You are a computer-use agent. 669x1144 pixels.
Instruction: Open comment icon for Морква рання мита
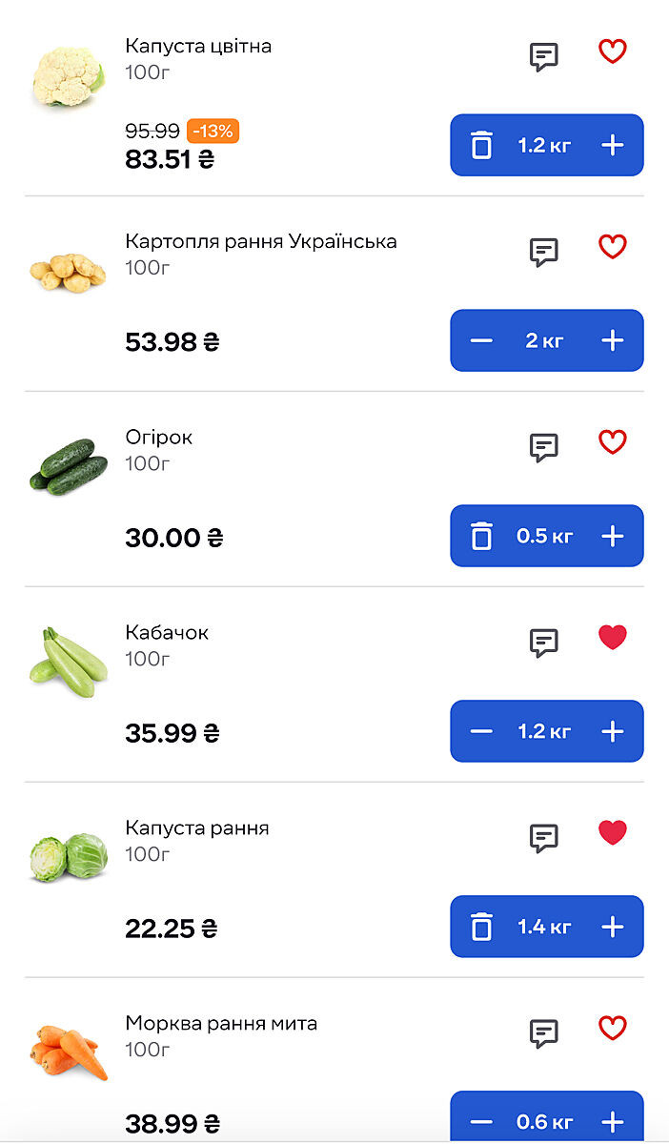coord(543,1033)
